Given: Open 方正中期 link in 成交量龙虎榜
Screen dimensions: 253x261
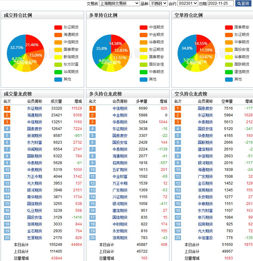Looking at the screenshot, I should pos(34,176).
